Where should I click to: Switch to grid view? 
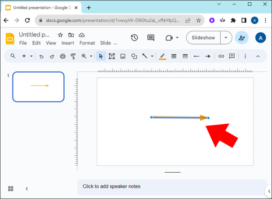click(x=11, y=189)
